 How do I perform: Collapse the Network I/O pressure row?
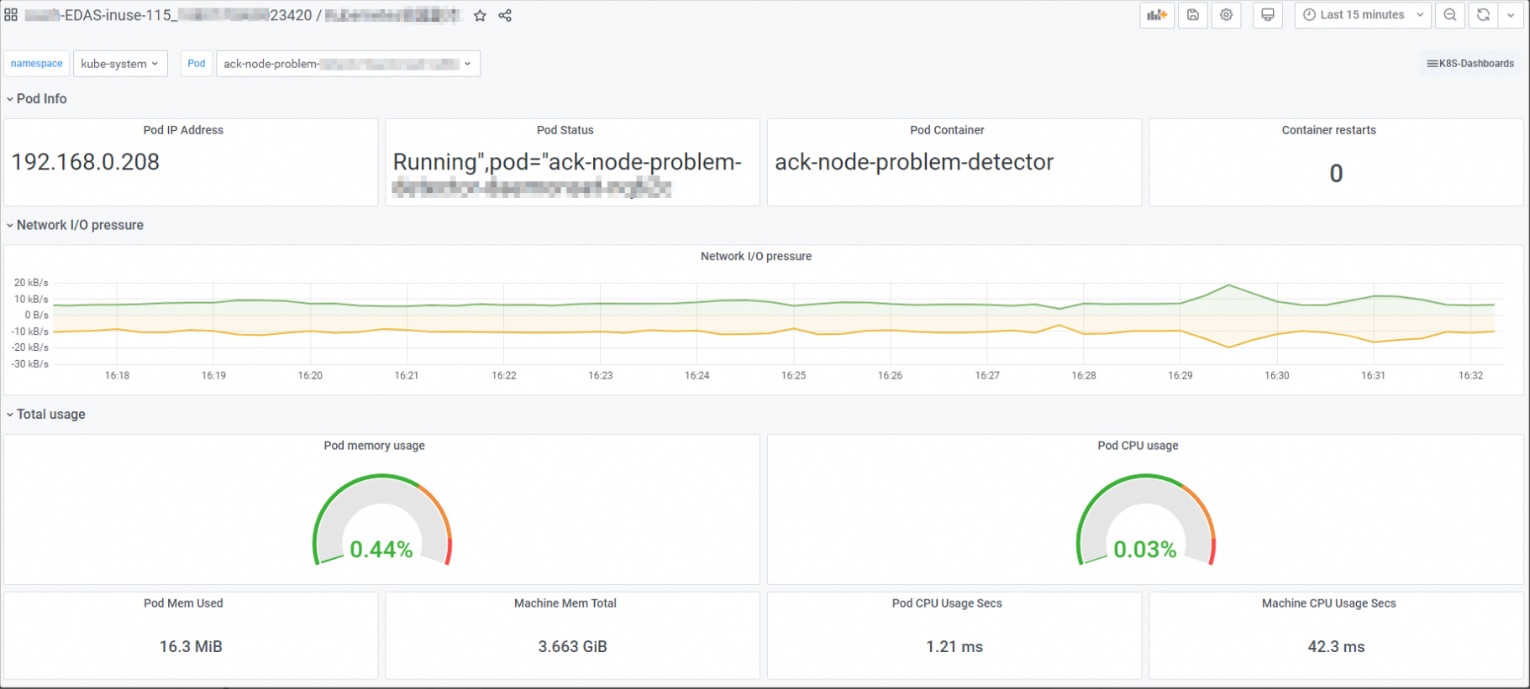click(x=75, y=225)
